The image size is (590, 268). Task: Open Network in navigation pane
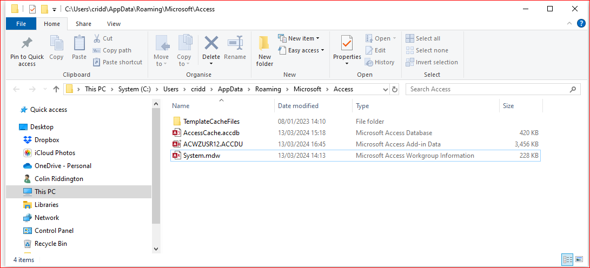point(41,218)
